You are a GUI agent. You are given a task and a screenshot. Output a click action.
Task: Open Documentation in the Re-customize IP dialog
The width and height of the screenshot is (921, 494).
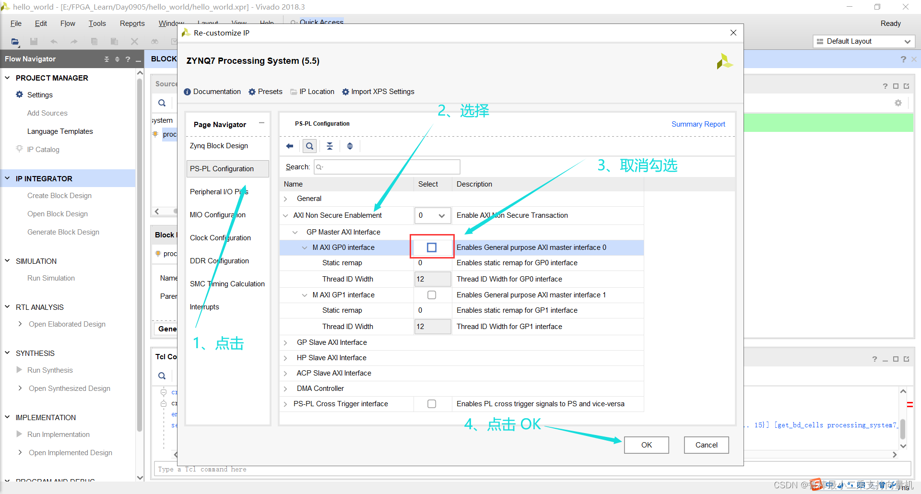coord(213,92)
